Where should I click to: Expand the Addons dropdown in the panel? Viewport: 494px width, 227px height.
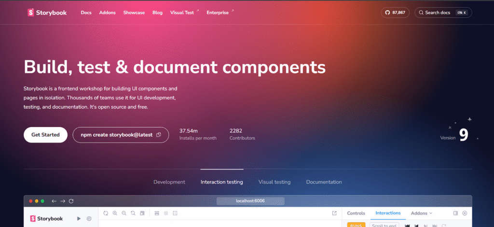(421, 213)
